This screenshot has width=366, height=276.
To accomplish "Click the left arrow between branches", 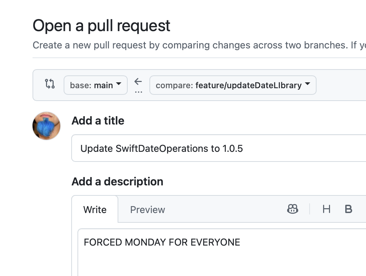I will point(138,82).
